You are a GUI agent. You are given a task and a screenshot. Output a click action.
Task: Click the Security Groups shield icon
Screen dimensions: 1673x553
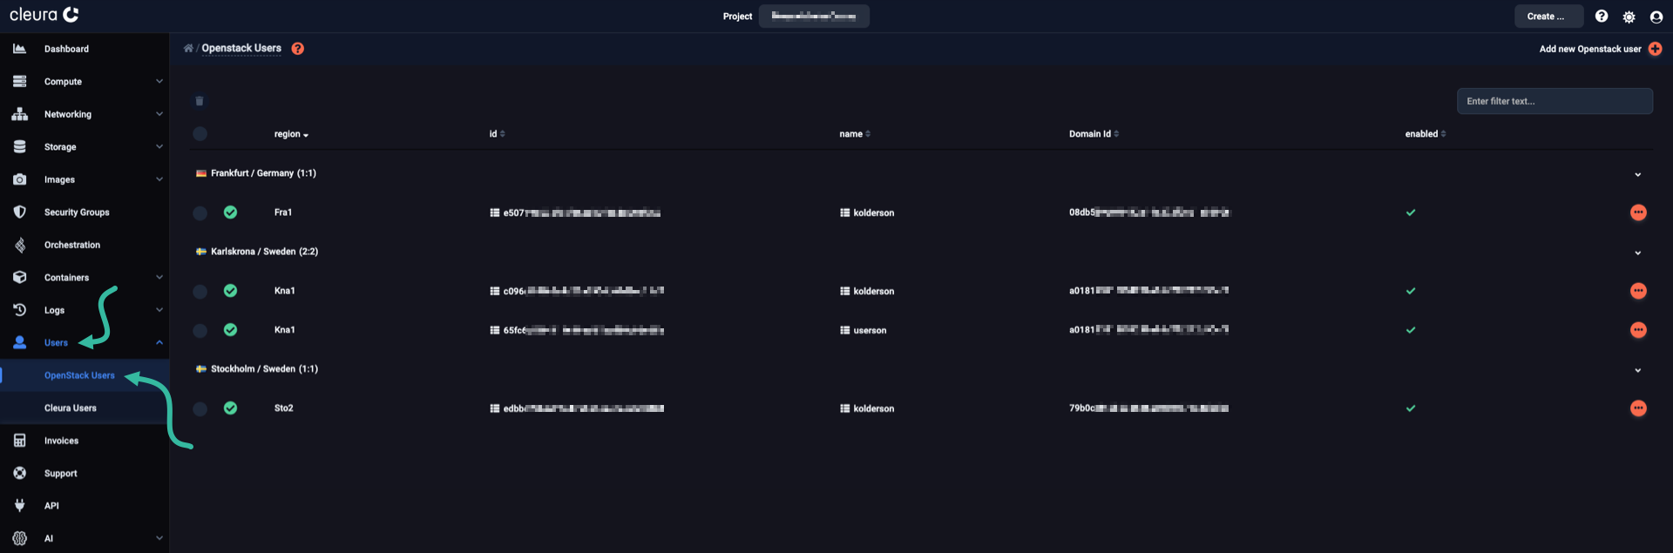pyautogui.click(x=19, y=212)
